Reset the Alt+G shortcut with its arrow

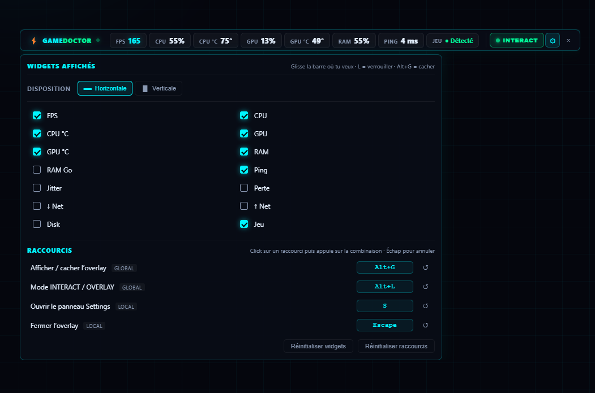(425, 267)
